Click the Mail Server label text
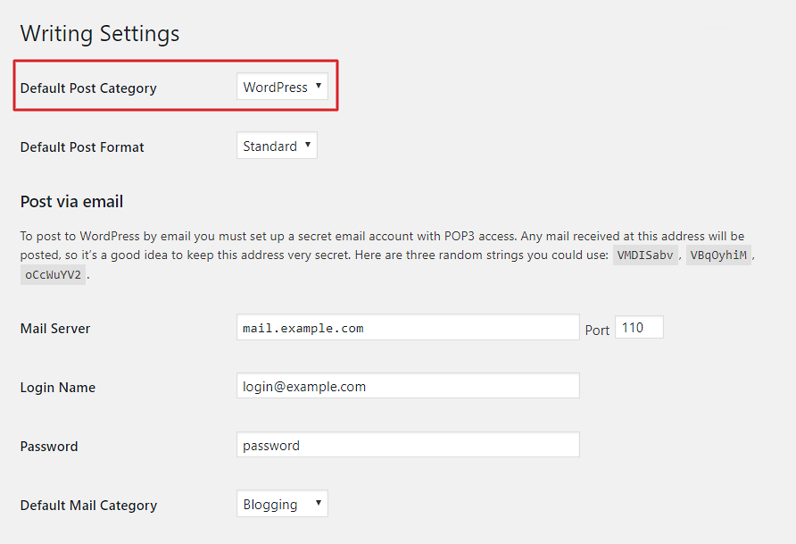Viewport: 796px width, 544px height. click(x=55, y=329)
